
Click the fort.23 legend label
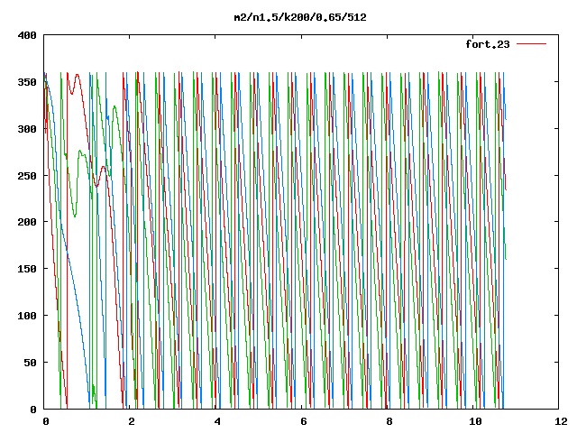488,44
